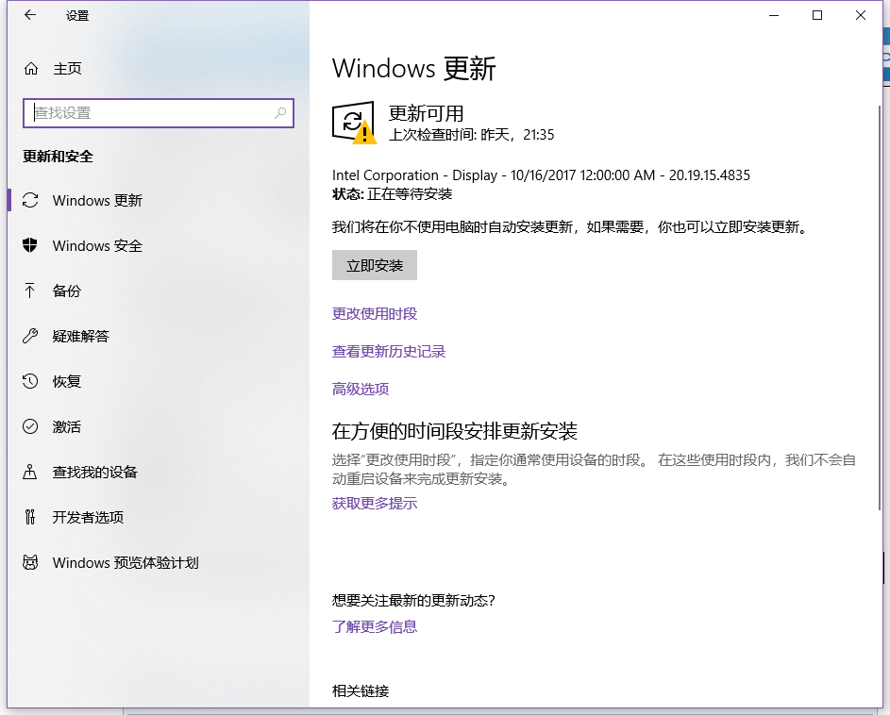Open Windows 安全 section
The width and height of the screenshot is (890, 715).
click(x=97, y=245)
